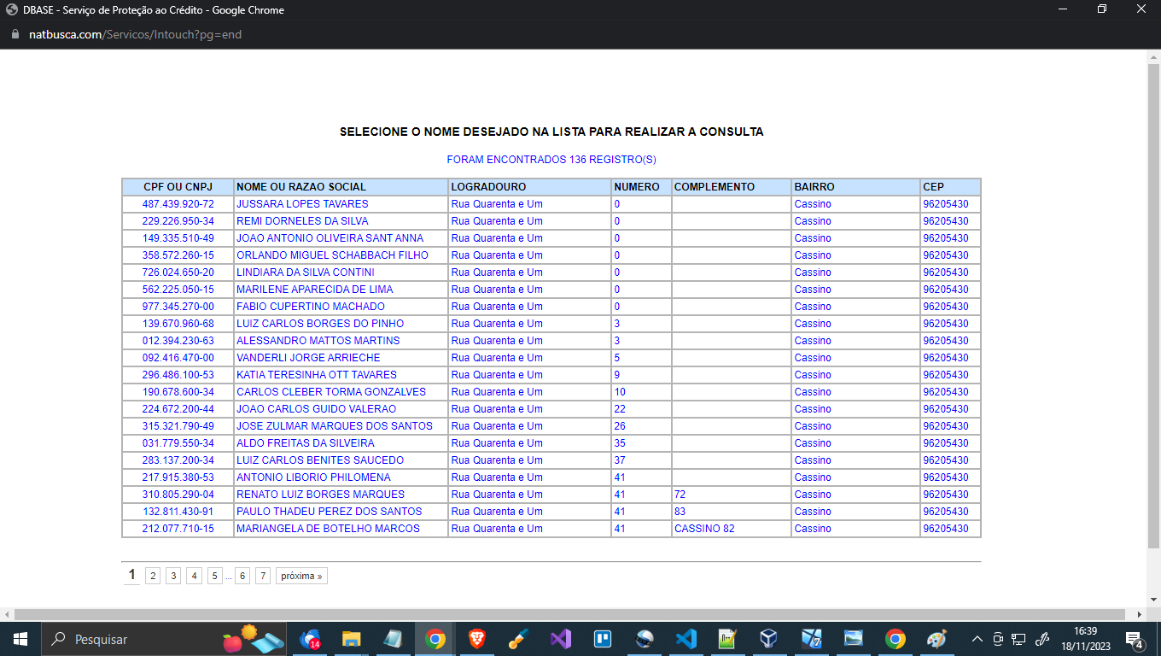
Task: Open the notification center with 4 alerts
Action: click(1135, 639)
